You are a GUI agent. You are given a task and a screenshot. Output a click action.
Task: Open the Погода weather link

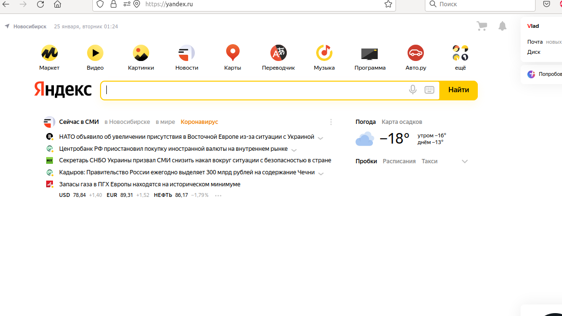coord(366,122)
